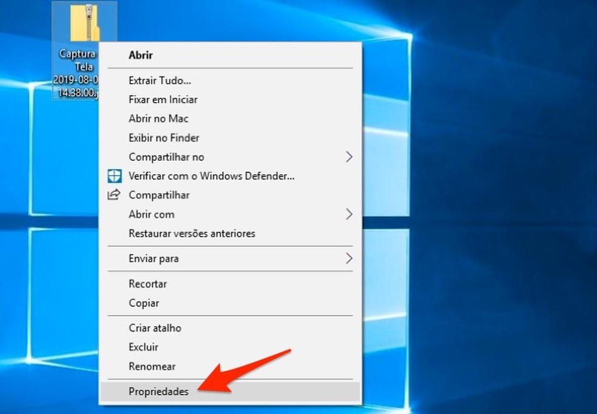Open Propriedades indicated by the red arrow
Screen dimensions: 597x414
[158, 392]
